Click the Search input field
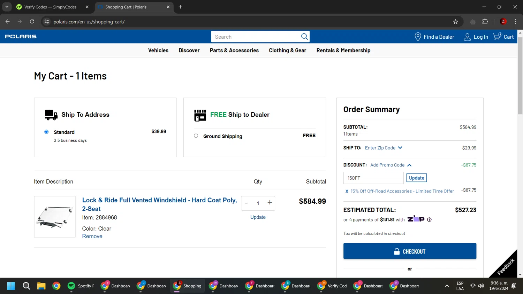Screen dimensions: 523x294 tap(256, 37)
